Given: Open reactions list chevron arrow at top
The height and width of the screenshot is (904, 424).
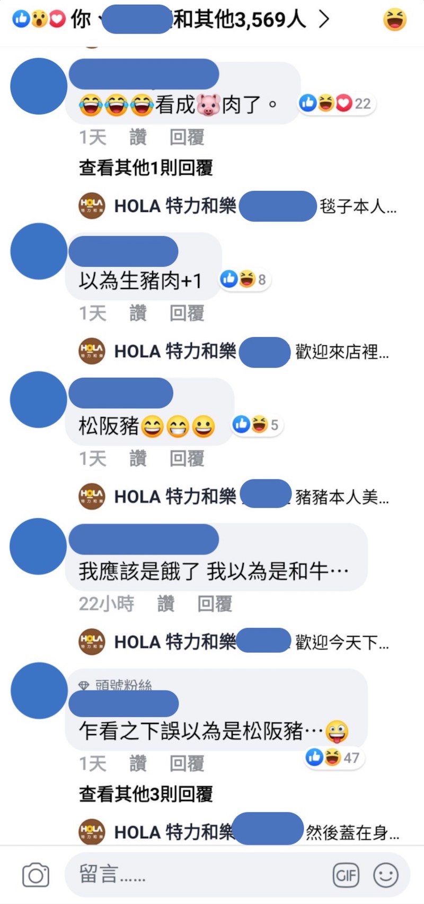Looking at the screenshot, I should click(324, 20).
